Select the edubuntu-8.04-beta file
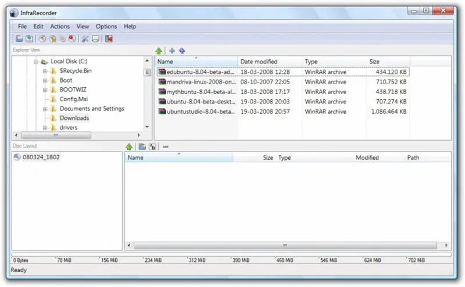Screen dimensions: 465x287 coord(201,72)
